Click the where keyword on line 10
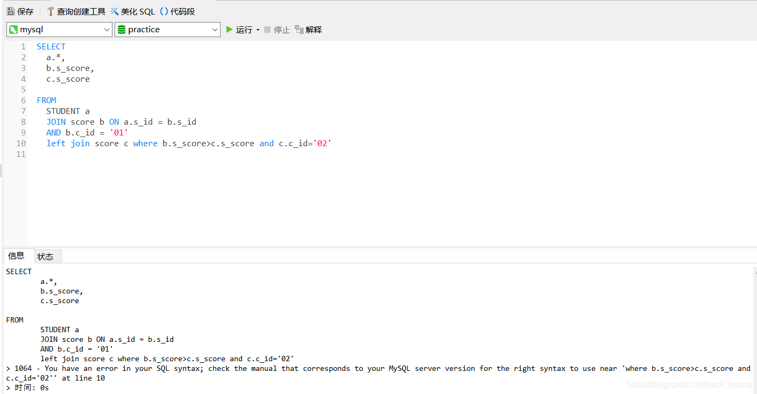 click(x=145, y=144)
